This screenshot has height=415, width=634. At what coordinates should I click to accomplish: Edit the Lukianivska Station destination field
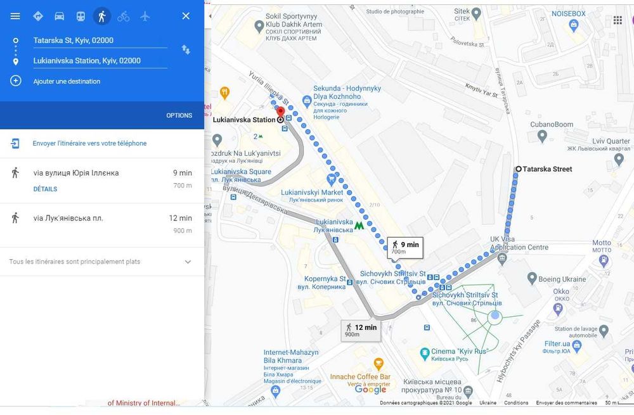pyautogui.click(x=100, y=61)
